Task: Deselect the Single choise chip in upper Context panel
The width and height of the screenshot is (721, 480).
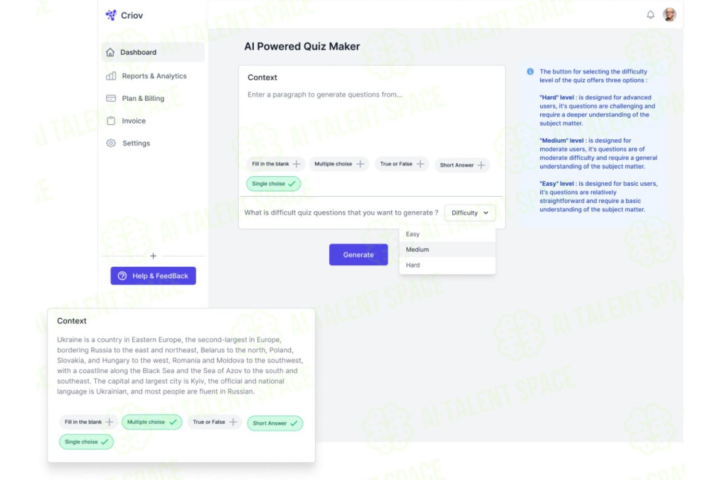Action: (x=273, y=184)
